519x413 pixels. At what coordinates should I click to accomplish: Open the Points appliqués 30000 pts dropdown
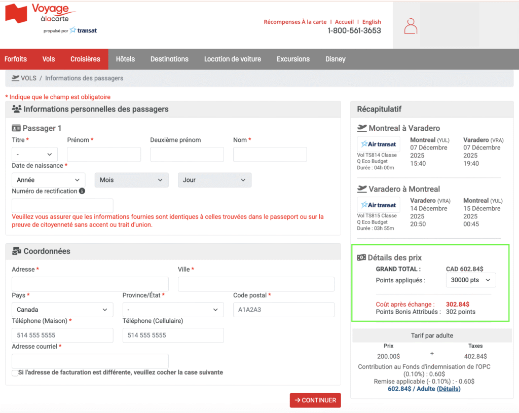(470, 280)
